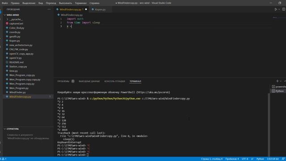Open README.md in the explorer

coord(16,62)
